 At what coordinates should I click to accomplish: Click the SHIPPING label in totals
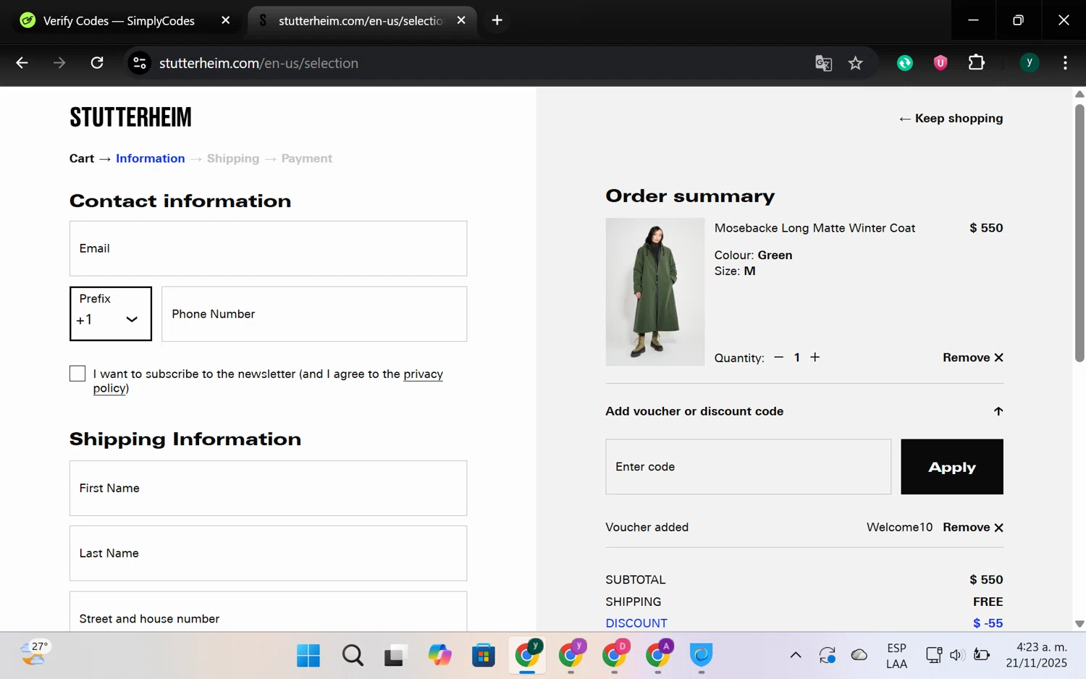tap(633, 602)
